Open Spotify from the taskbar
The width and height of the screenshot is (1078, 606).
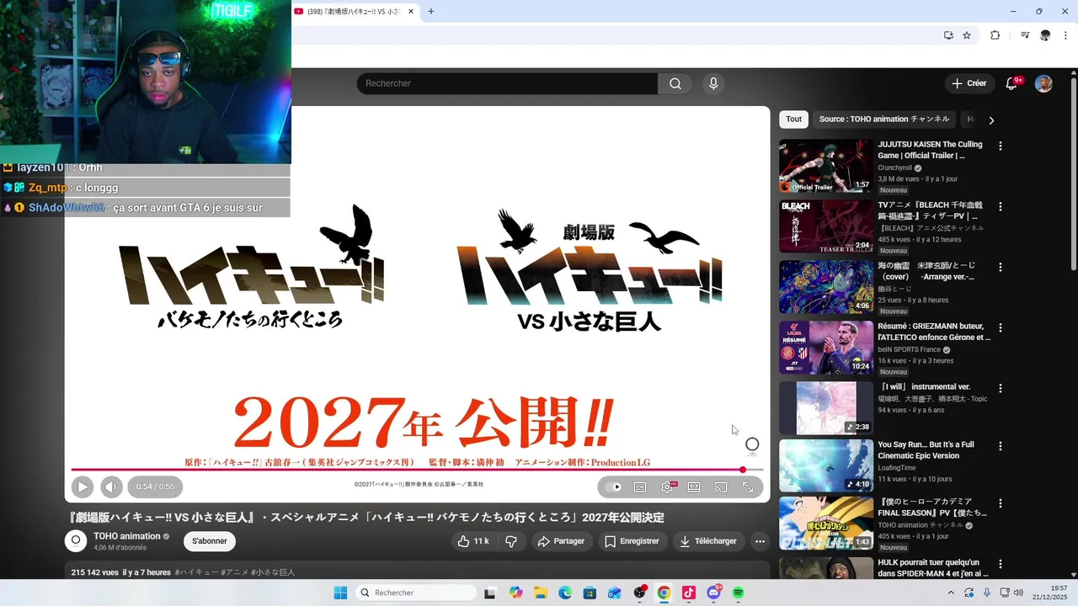click(x=739, y=593)
